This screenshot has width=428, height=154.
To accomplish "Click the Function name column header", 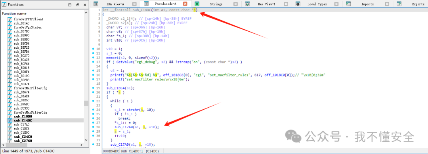I will [x=14, y=13].
